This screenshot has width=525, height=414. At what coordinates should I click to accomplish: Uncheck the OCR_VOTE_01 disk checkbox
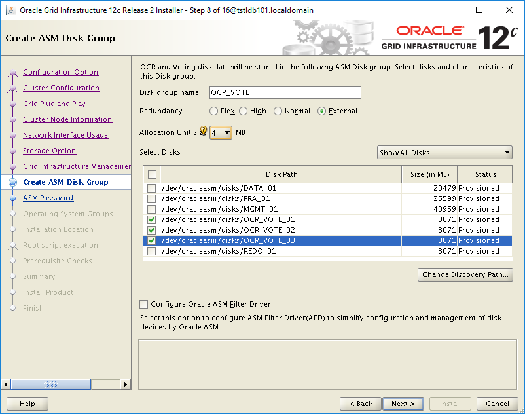point(152,219)
